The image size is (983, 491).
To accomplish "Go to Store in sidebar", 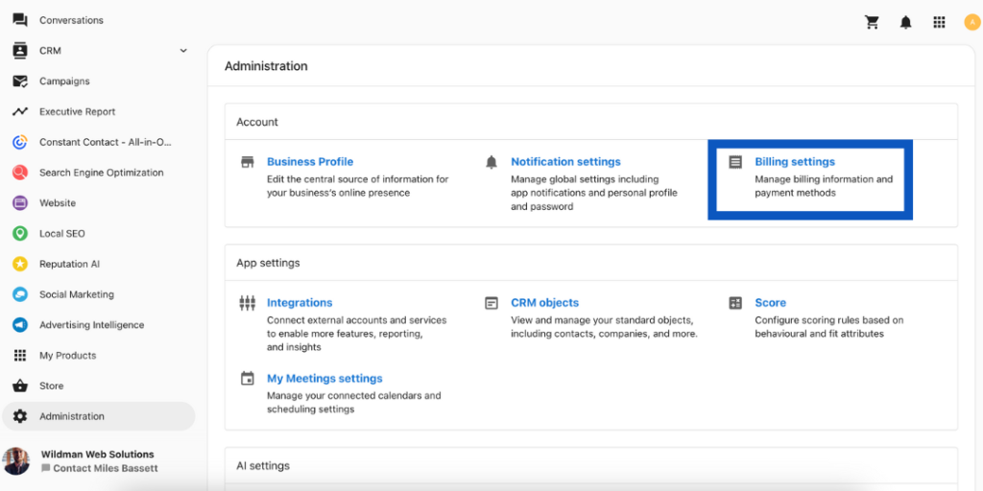I will [x=51, y=386].
